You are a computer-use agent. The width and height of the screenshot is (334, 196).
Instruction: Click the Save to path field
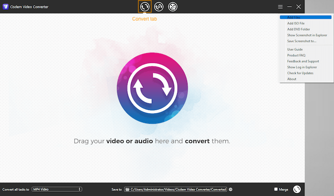tap(175, 189)
